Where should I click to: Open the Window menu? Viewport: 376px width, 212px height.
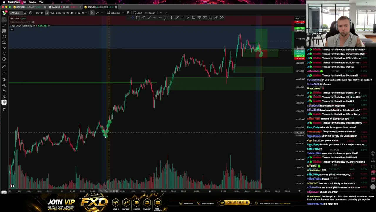[x=33, y=2]
